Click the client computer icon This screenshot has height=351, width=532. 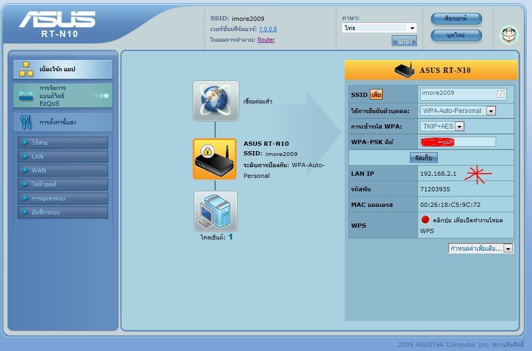pos(215,211)
